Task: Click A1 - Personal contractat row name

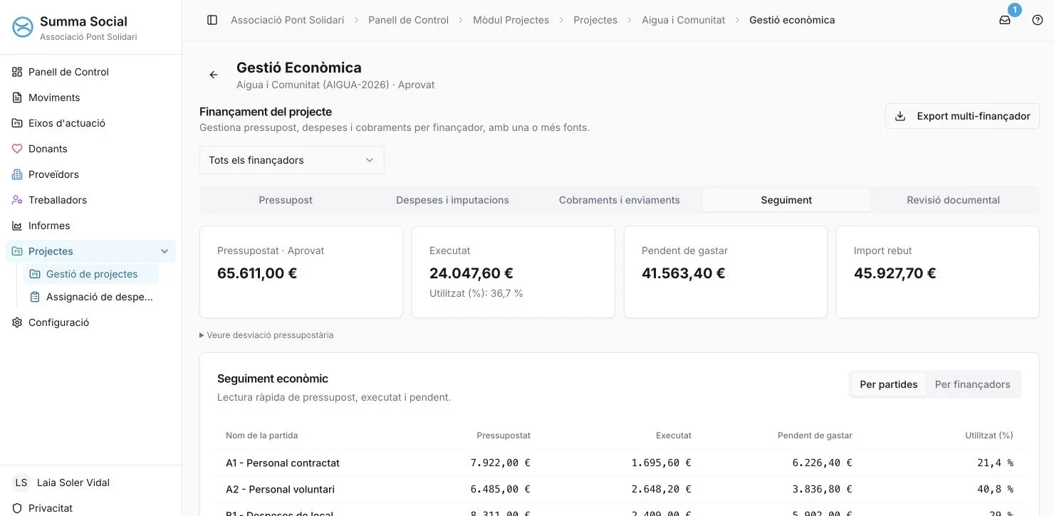Action: (x=283, y=463)
